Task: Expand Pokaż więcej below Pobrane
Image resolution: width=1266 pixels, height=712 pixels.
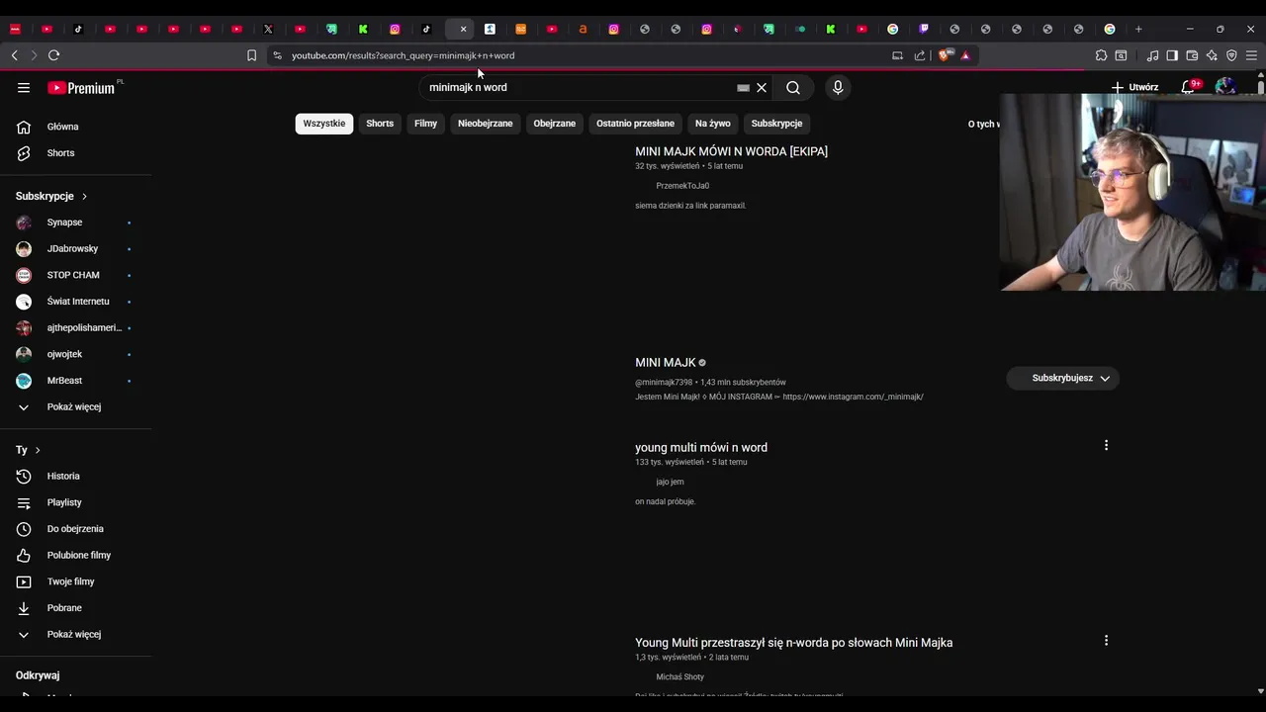Action: [76, 634]
